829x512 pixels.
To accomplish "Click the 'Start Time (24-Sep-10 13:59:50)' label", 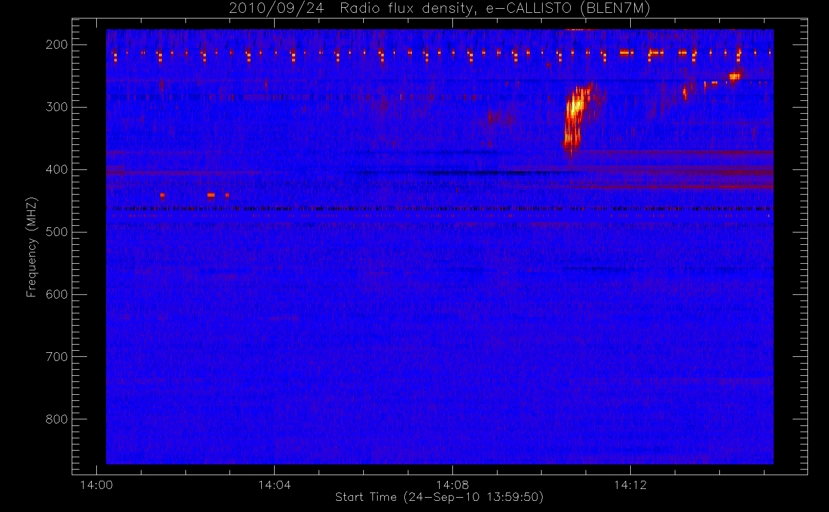I will (x=439, y=497).
